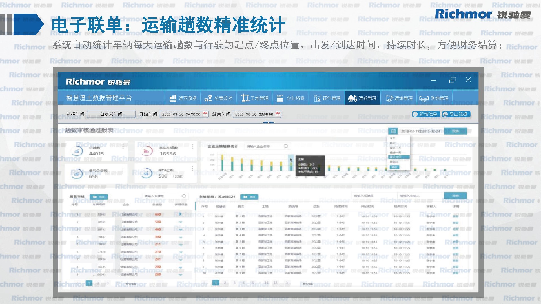
Task: Click the 总趟数 44015 chart icon
Action: click(x=77, y=151)
